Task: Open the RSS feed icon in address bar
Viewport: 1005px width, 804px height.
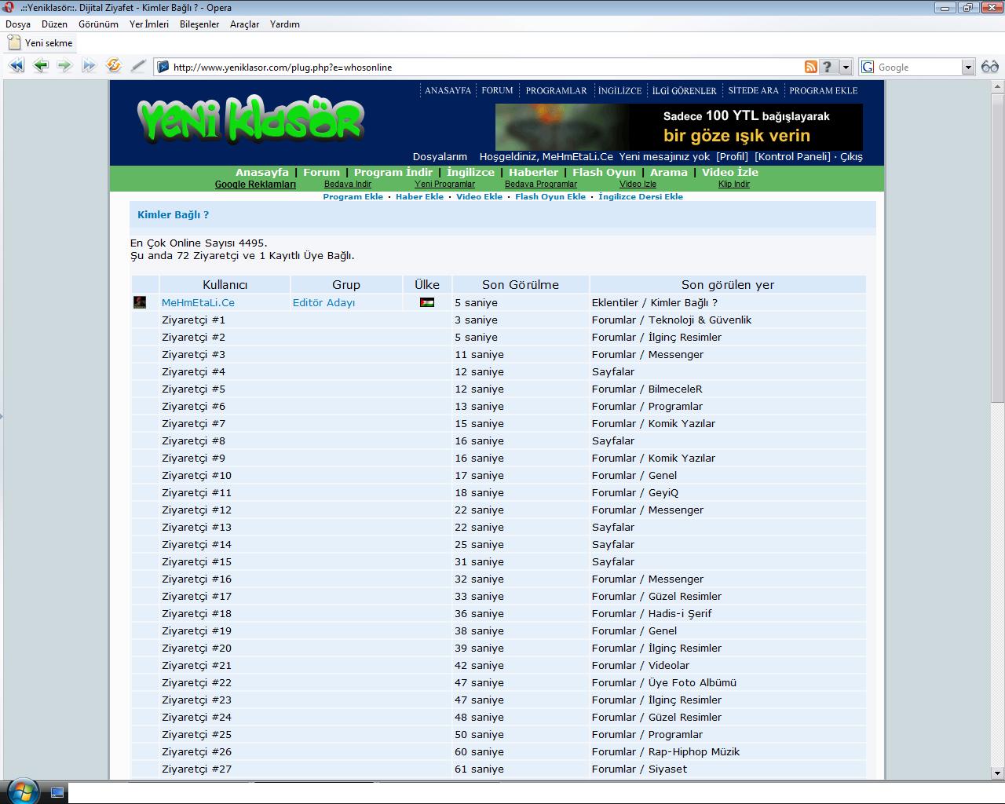Action: (x=810, y=67)
